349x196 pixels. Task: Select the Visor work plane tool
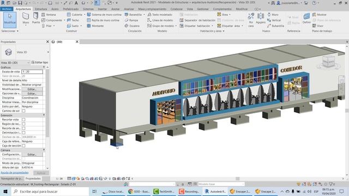point(317,26)
